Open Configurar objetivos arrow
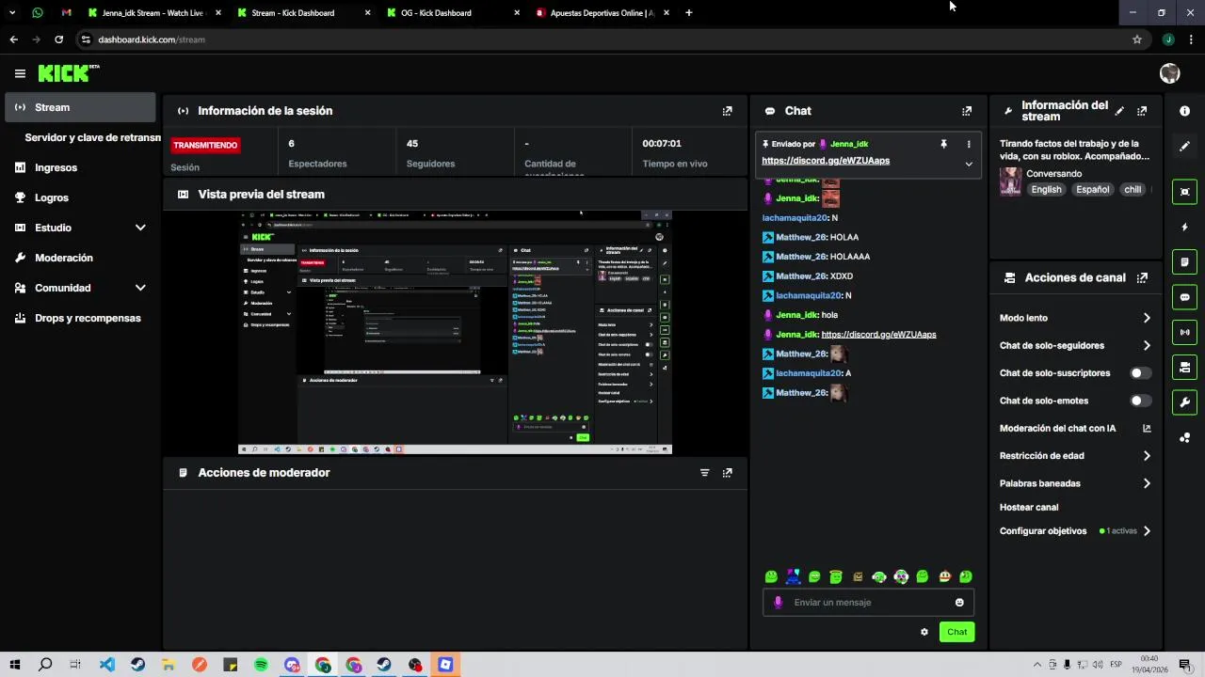The height and width of the screenshot is (677, 1205). 1147,531
